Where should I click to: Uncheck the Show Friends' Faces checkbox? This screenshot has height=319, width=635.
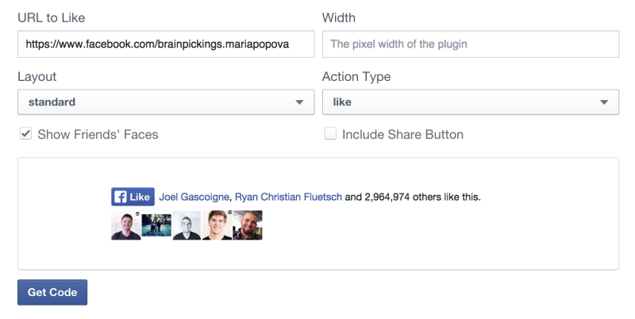click(26, 133)
